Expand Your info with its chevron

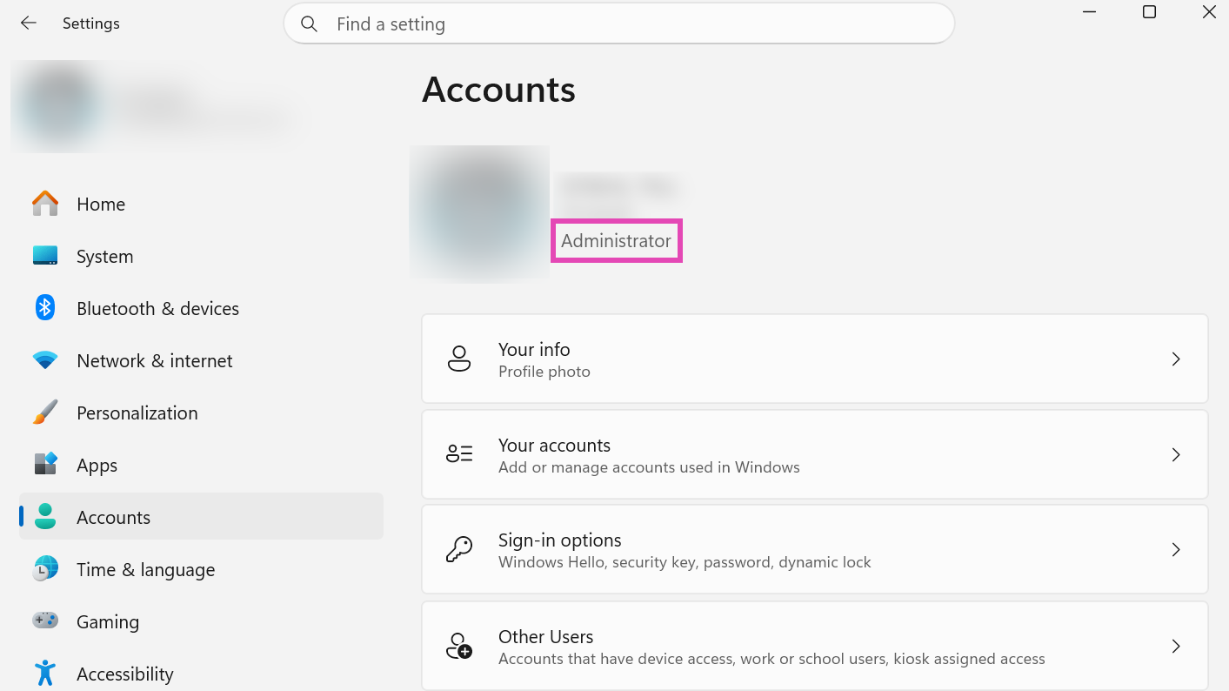coord(1176,359)
